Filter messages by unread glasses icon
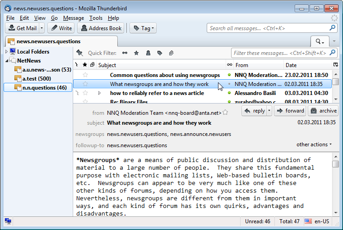The width and height of the screenshot is (343, 230). point(125,53)
